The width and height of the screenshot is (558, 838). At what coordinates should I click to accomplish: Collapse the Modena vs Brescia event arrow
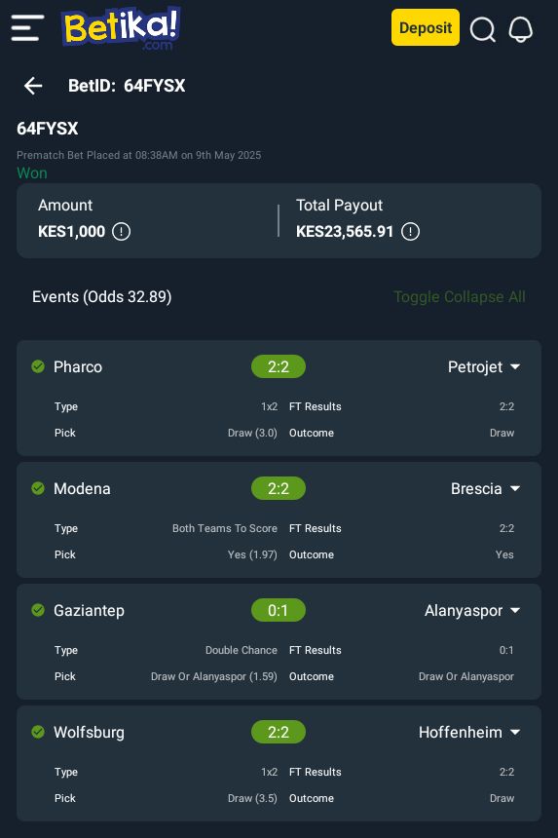pos(515,488)
